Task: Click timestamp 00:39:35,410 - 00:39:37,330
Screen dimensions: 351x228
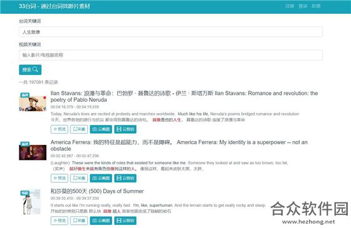Action: point(75,199)
